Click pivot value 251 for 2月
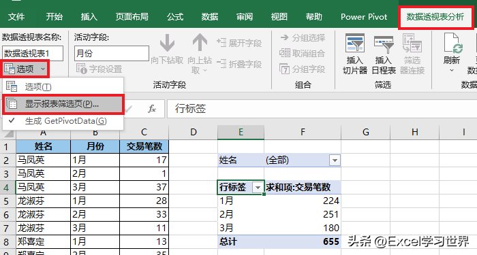Viewport: 477px width, 255px height. coord(303,215)
